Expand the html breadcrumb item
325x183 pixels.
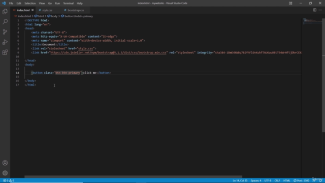point(41,16)
